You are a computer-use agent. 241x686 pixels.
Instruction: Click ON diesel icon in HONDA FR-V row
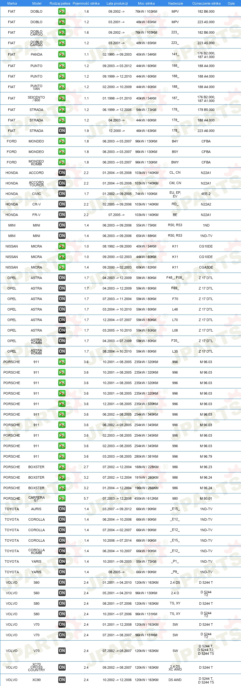tap(62, 215)
